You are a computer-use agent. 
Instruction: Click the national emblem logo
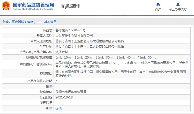tap(6, 6)
